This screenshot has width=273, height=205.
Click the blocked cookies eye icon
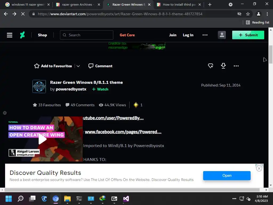click(239, 14)
